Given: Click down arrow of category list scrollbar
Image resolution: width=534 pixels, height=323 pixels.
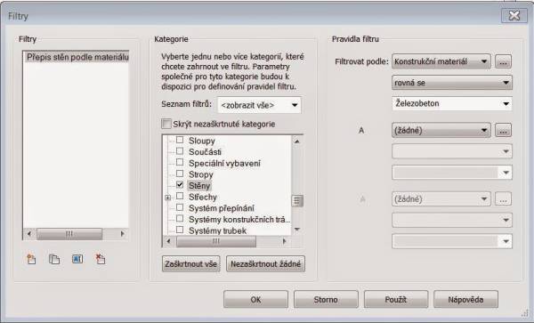Looking at the screenshot, I should [x=297, y=230].
